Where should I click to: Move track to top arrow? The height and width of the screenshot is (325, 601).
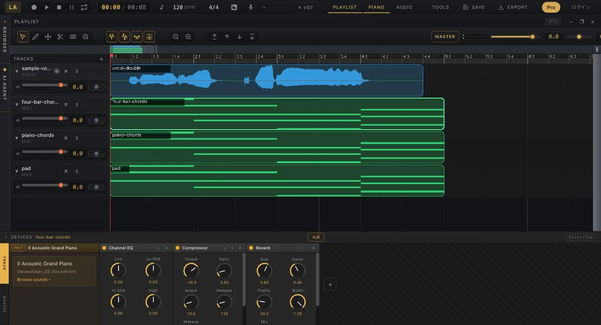tap(214, 37)
